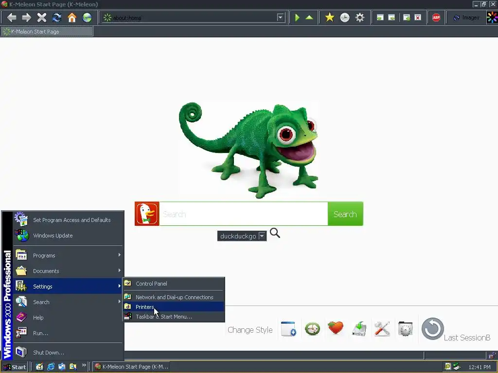
Task: Click the green Up arrow icon
Action: pyautogui.click(x=309, y=17)
